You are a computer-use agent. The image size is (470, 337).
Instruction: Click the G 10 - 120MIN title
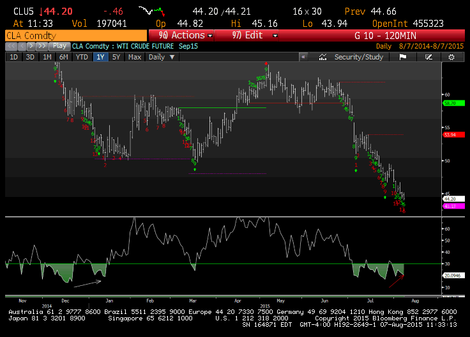point(385,36)
